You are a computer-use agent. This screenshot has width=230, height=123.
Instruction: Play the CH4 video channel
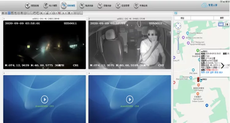[129, 99]
